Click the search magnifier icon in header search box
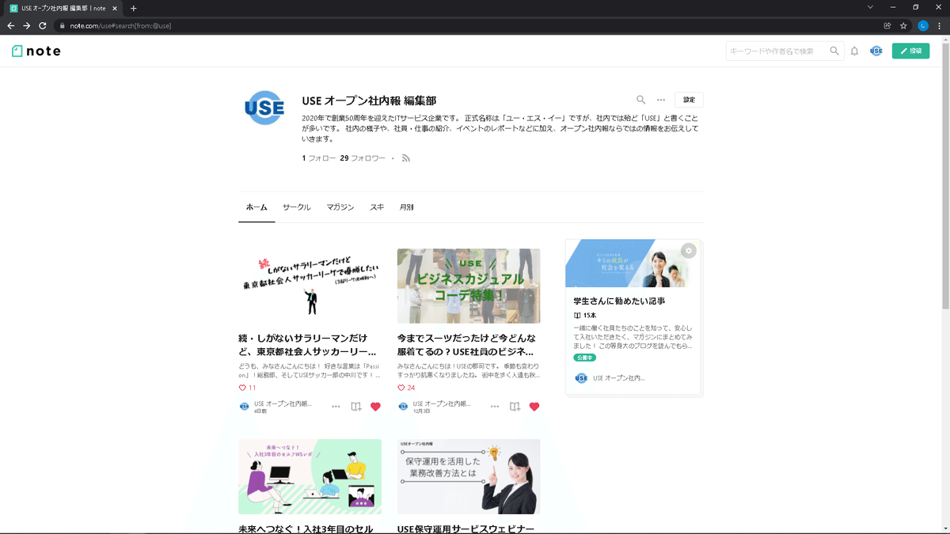The width and height of the screenshot is (950, 534). click(834, 51)
